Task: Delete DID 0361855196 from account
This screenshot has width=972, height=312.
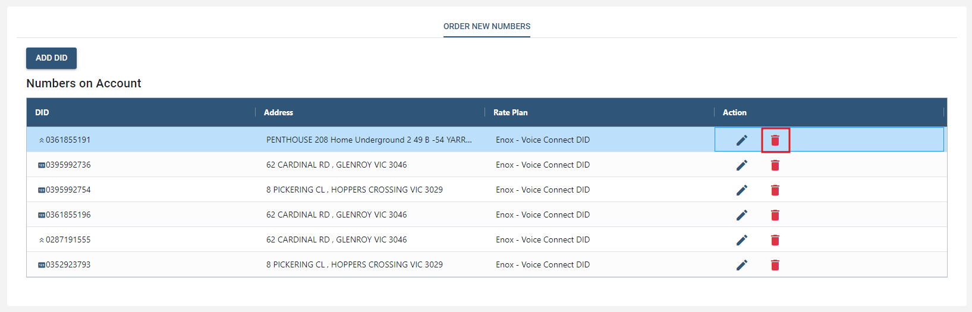Action: click(775, 215)
